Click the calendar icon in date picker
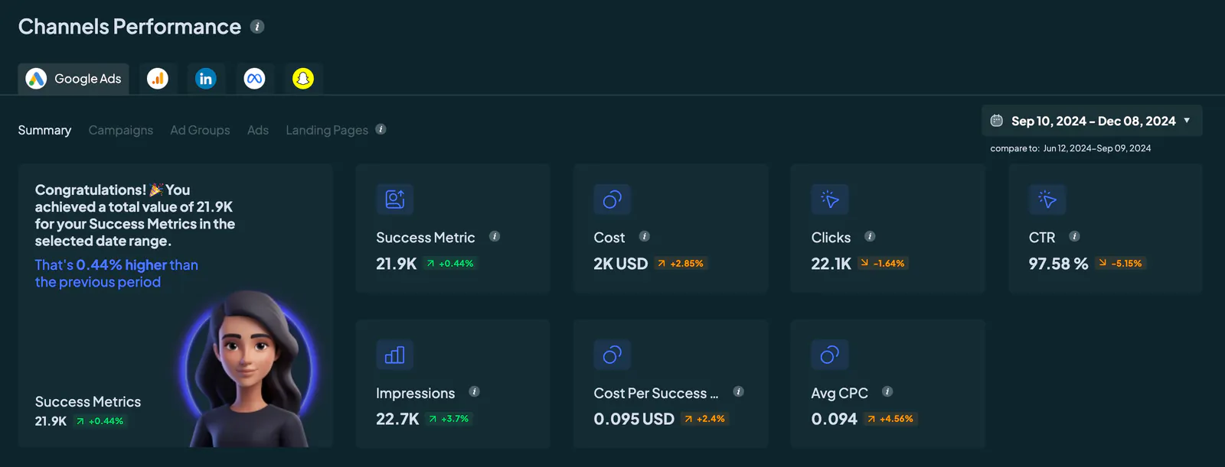The width and height of the screenshot is (1225, 467). click(x=997, y=121)
